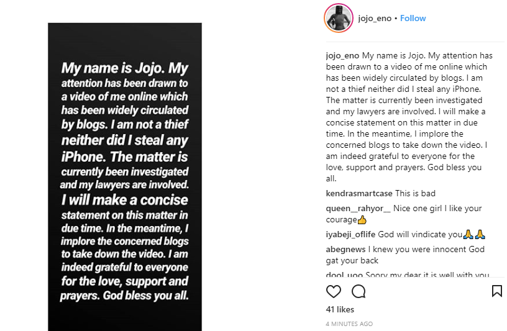The image size is (507, 331).
Task: Click the "4 minutes ago" timestamp
Action: click(349, 324)
